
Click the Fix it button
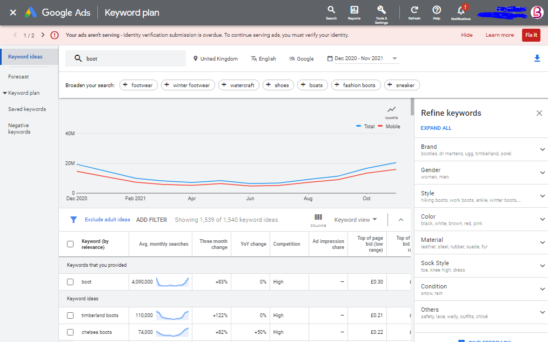[x=531, y=35]
